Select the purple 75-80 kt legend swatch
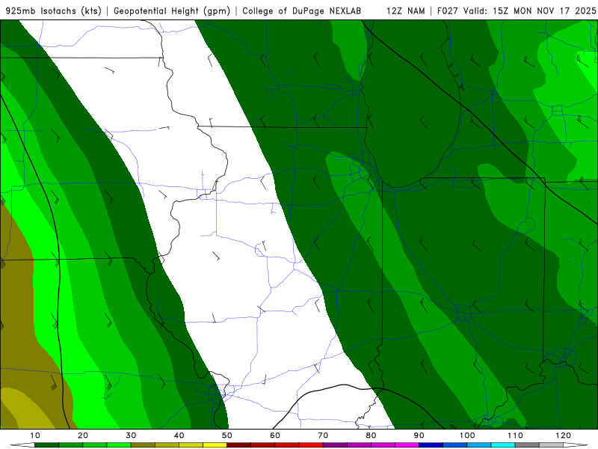The height and width of the screenshot is (449, 598). pos(359,445)
